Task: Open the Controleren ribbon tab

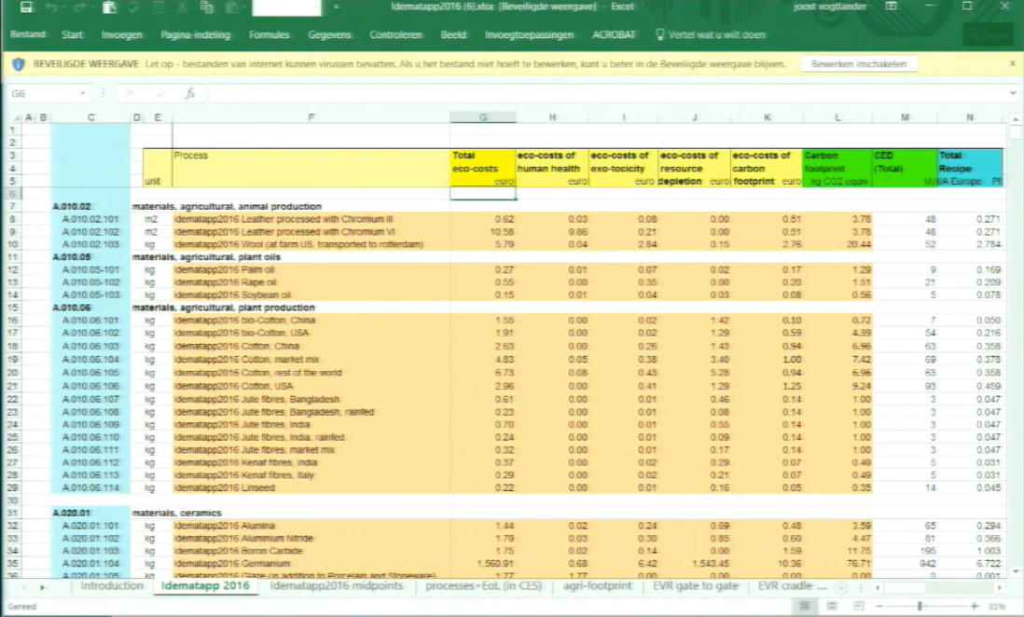Action: click(395, 34)
